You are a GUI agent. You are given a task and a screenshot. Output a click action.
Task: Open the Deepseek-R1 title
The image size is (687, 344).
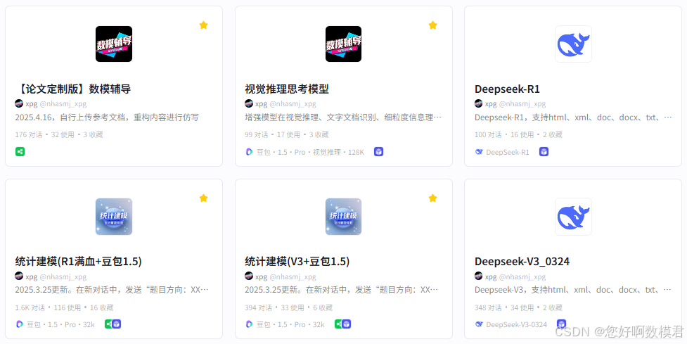(507, 89)
